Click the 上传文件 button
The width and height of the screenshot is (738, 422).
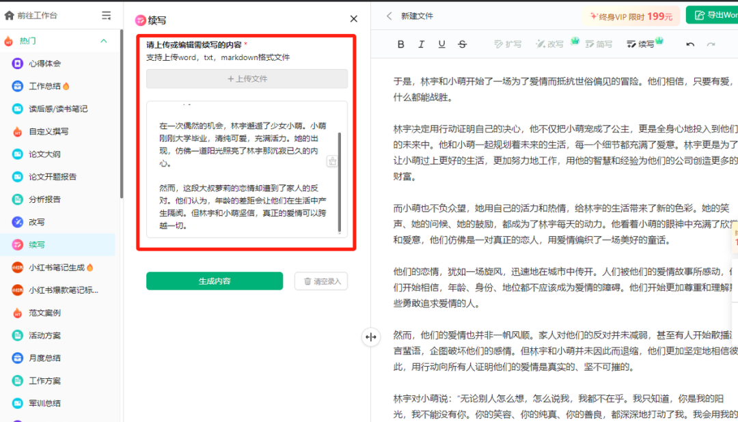click(247, 79)
